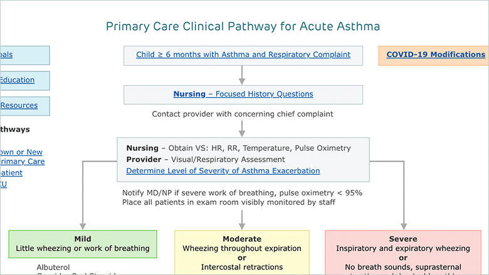Click the Goals link in the sidebar
Viewport: 489px width, 275px height.
point(6,54)
